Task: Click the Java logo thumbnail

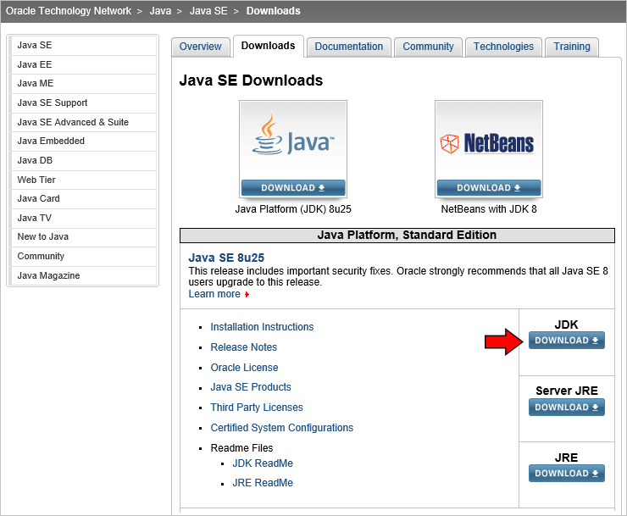Action: pos(292,140)
